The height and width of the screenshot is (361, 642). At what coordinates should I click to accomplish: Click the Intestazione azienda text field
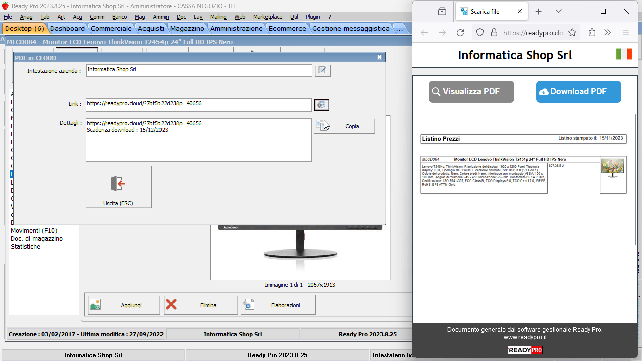199,70
